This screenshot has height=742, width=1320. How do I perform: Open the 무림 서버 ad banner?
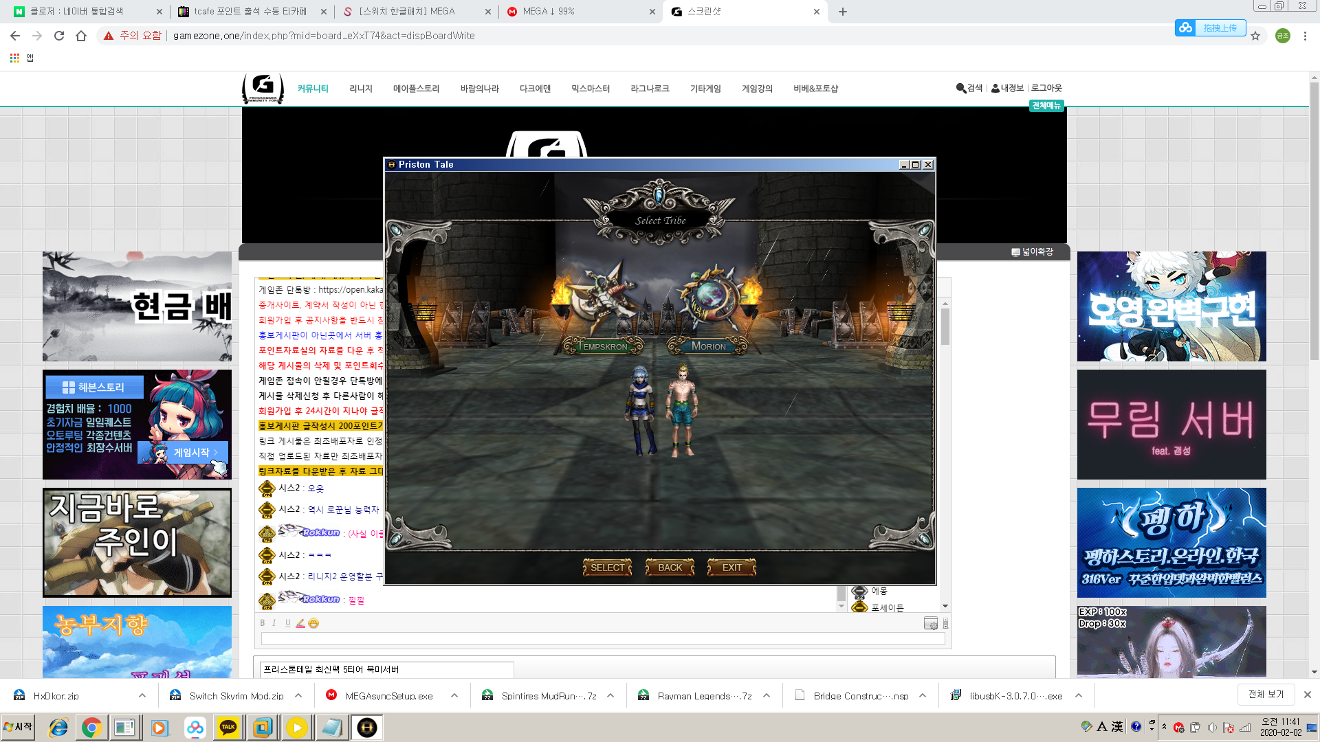(1171, 425)
